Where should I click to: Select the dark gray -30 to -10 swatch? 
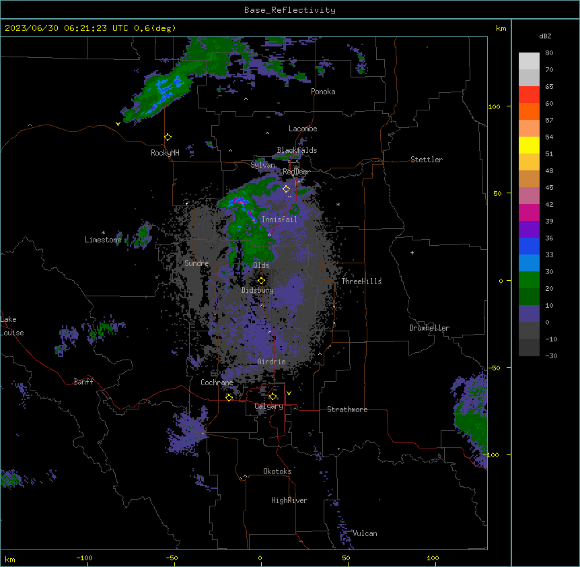[529, 347]
